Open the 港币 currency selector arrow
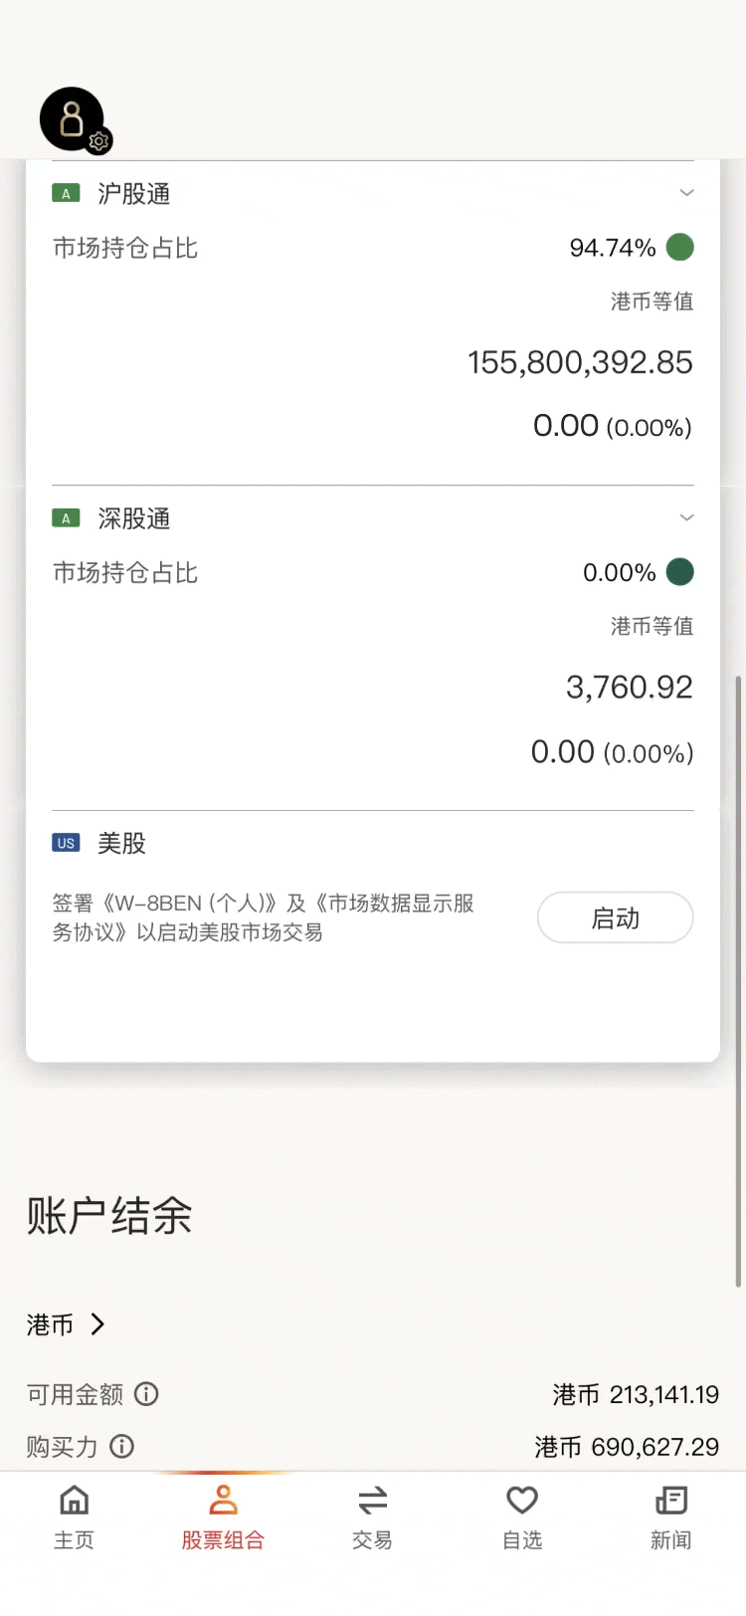746x1616 pixels. pyautogui.click(x=97, y=1323)
